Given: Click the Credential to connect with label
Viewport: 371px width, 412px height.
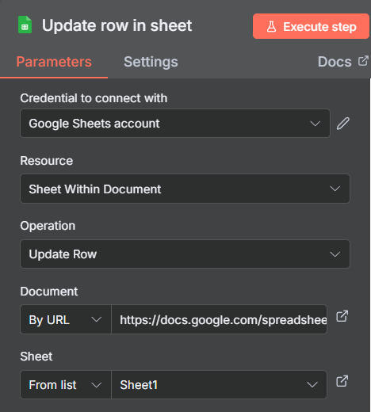Looking at the screenshot, I should (94, 98).
